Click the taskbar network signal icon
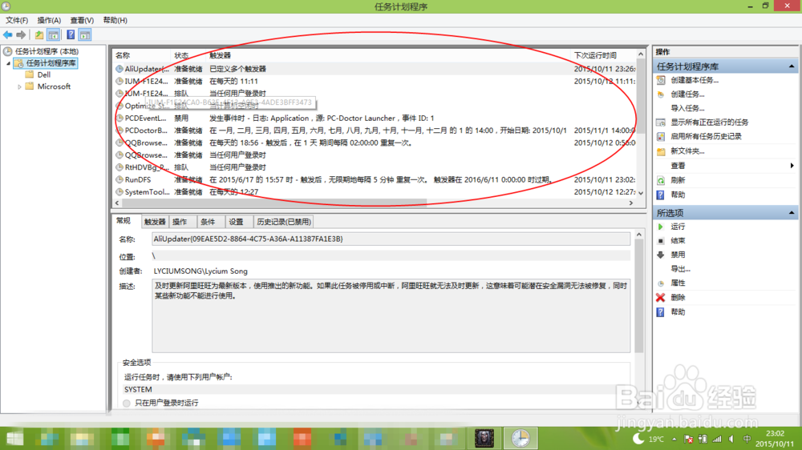The height and width of the screenshot is (450, 802). coord(717,439)
